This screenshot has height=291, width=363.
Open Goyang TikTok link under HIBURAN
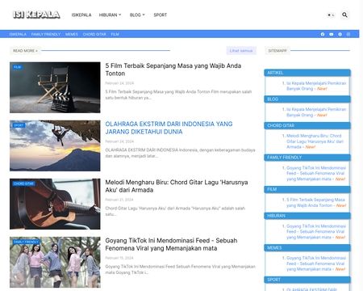coord(316,231)
